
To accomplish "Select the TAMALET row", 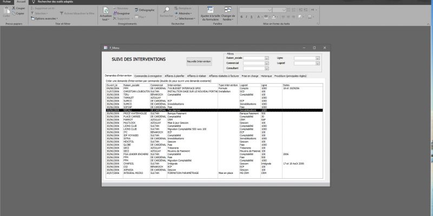I will tap(214, 98).
